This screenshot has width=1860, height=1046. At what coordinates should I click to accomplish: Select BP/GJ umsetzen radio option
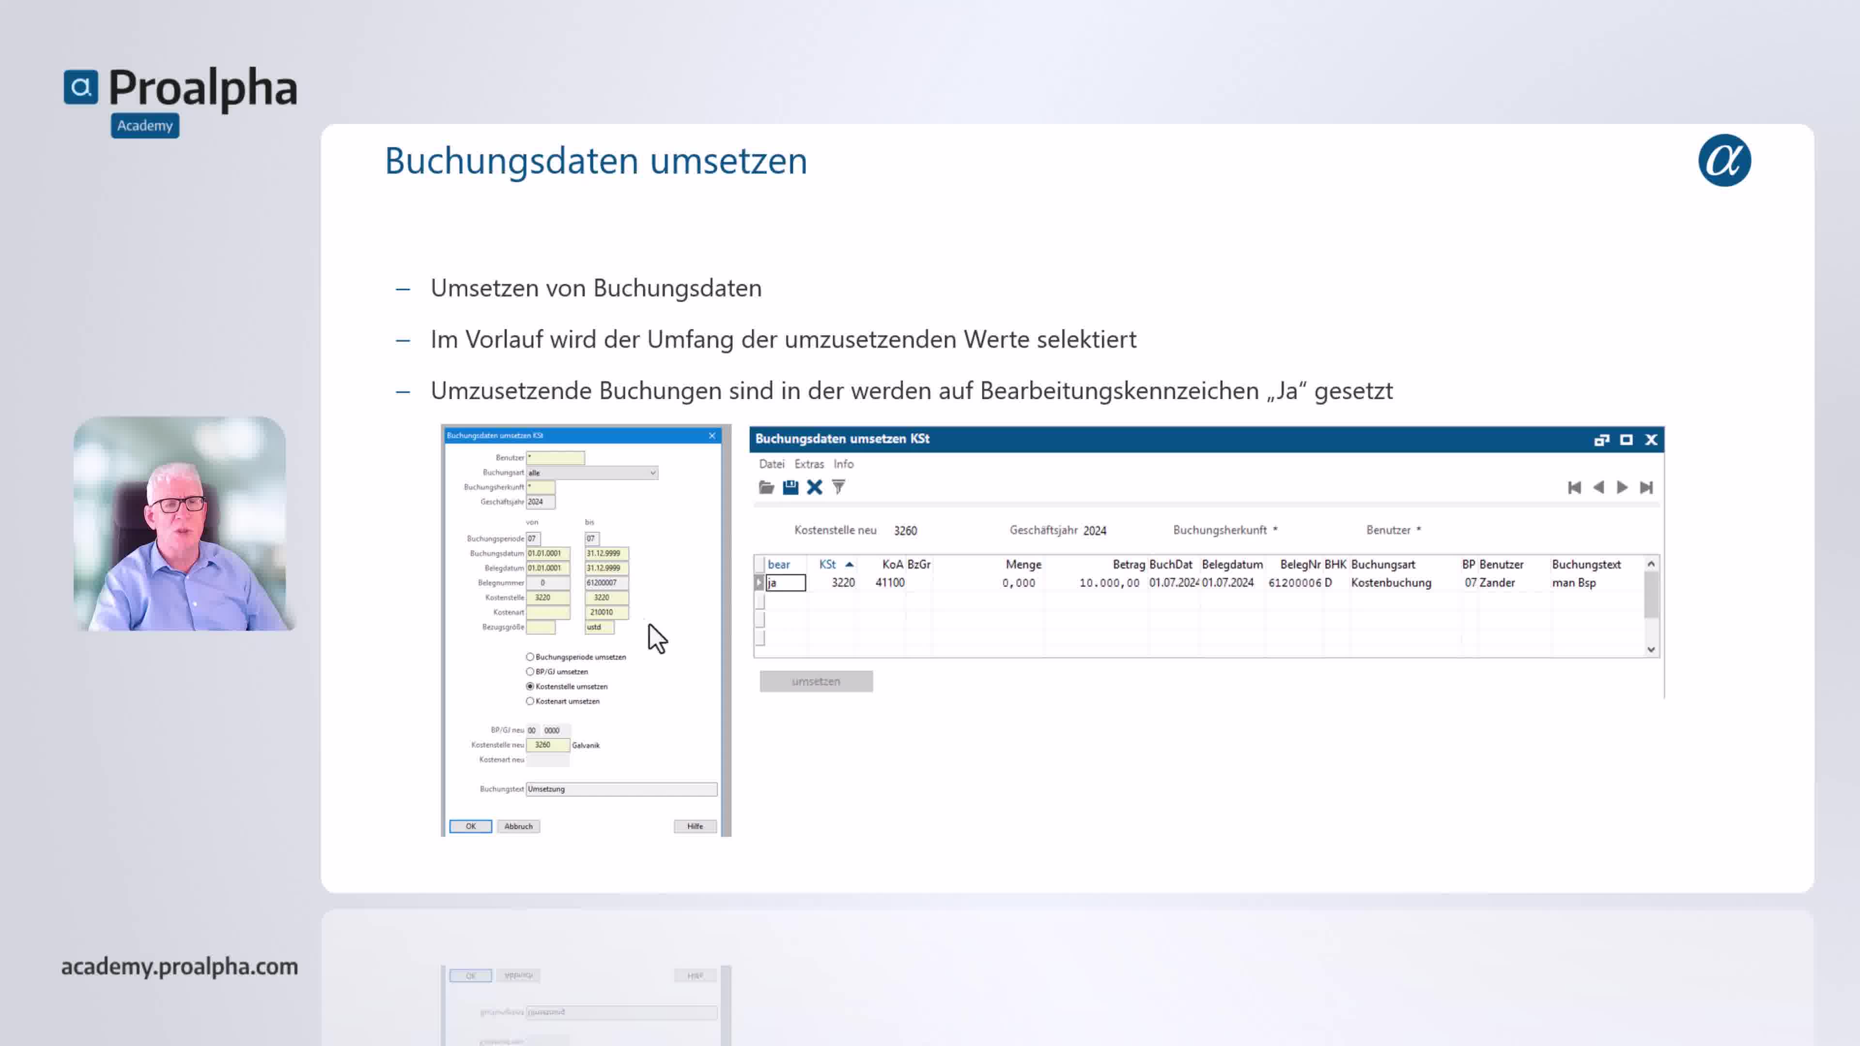tap(530, 671)
